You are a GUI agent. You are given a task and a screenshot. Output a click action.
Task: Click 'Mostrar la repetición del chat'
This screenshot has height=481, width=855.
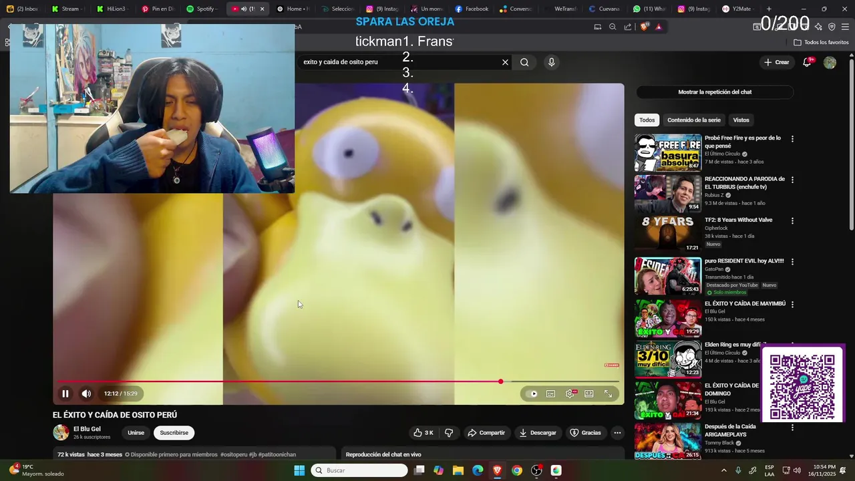coord(715,92)
